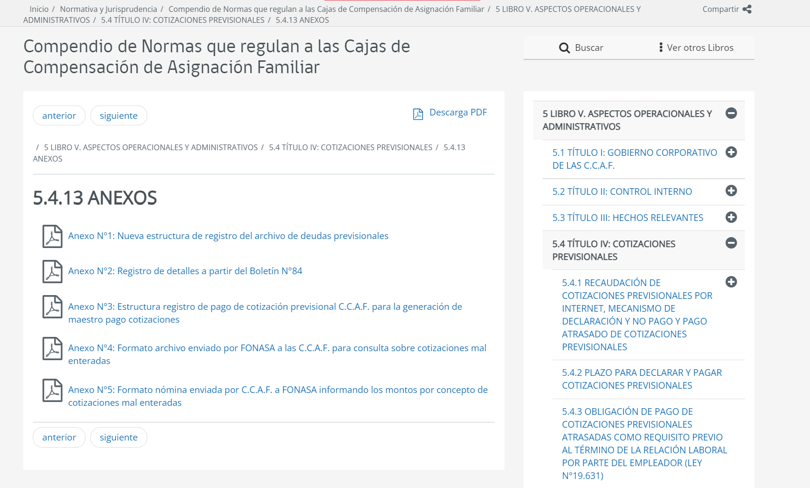Viewport: 810px width, 488px height.
Task: Open Anexo N°3 Estructura registro de pago link
Action: pyautogui.click(x=265, y=313)
